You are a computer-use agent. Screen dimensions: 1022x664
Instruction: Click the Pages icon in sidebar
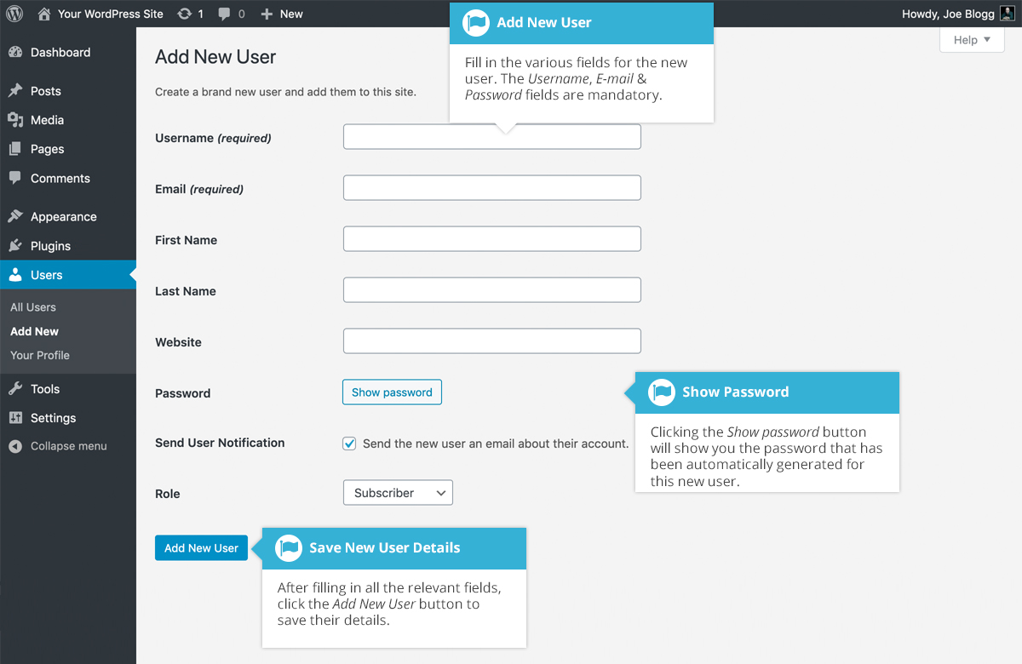click(15, 148)
